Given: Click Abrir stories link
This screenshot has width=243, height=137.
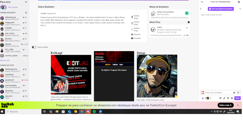Looking at the screenshot, I should tap(13, 7).
